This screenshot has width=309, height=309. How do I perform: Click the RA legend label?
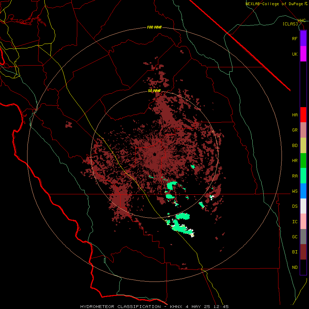click(295, 176)
